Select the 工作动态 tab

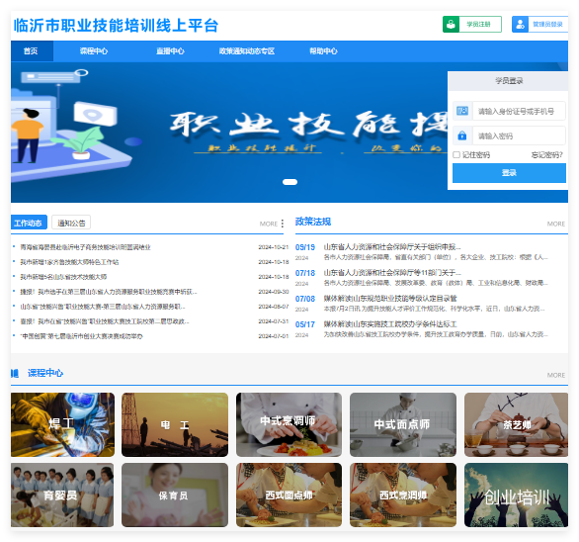pos(29,223)
